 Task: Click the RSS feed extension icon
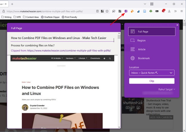point(132,11)
